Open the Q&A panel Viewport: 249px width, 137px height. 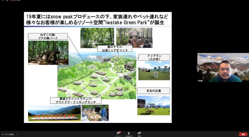139,134
